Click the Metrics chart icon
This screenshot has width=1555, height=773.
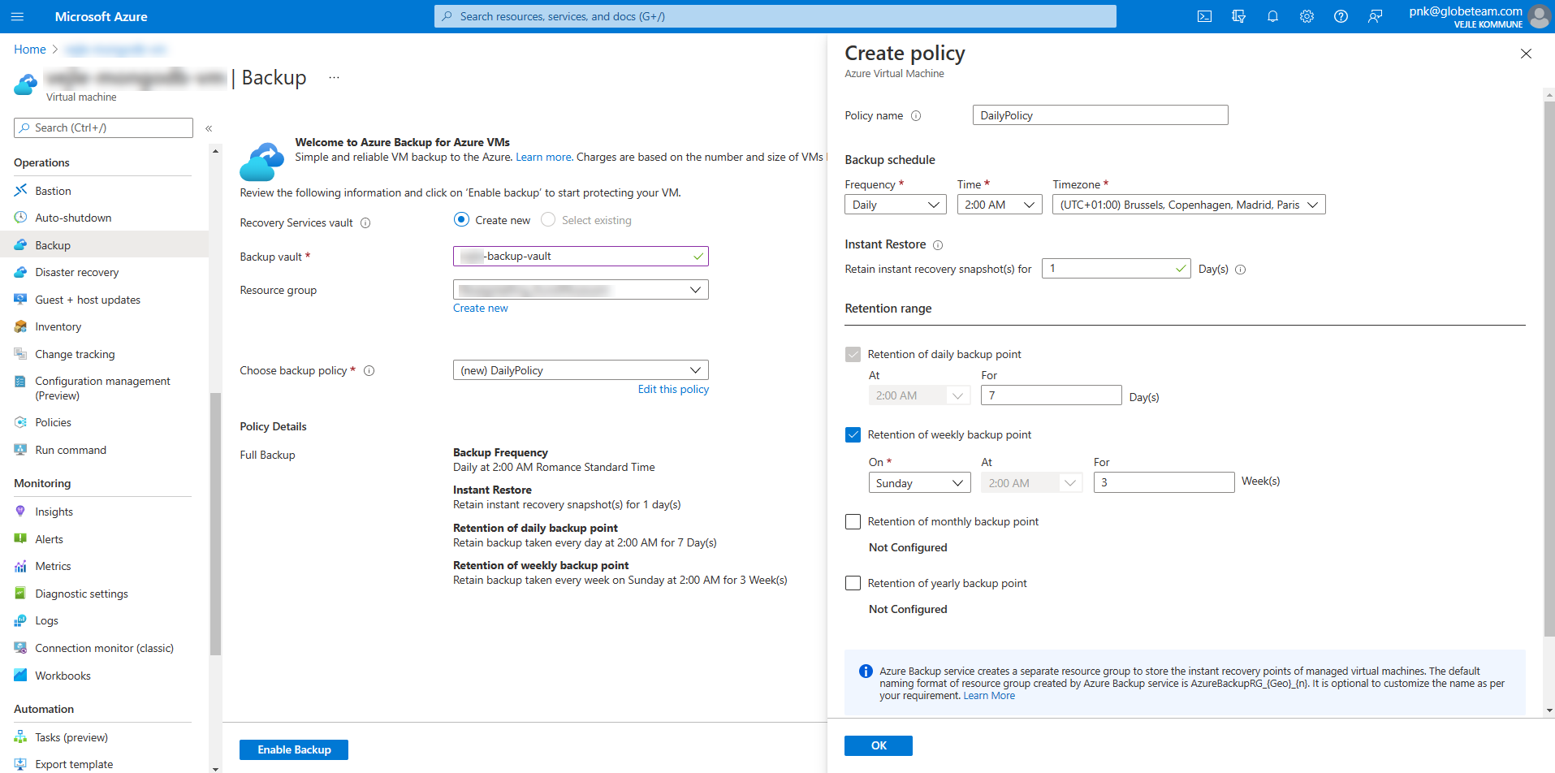click(x=20, y=566)
